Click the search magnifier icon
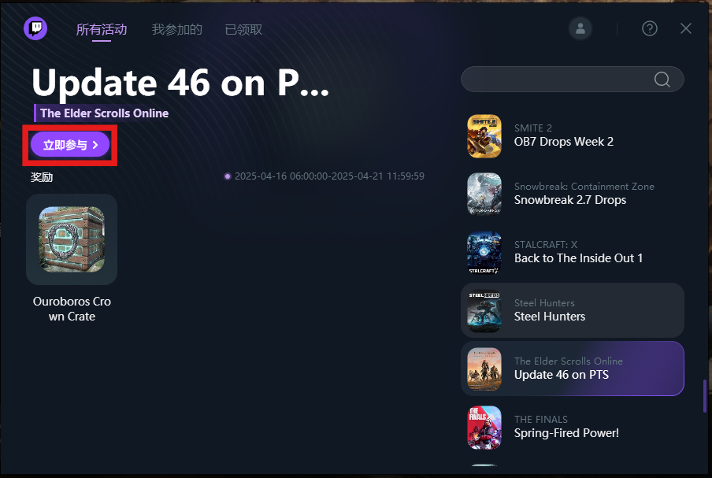Viewport: 712px width, 478px height. tap(662, 80)
